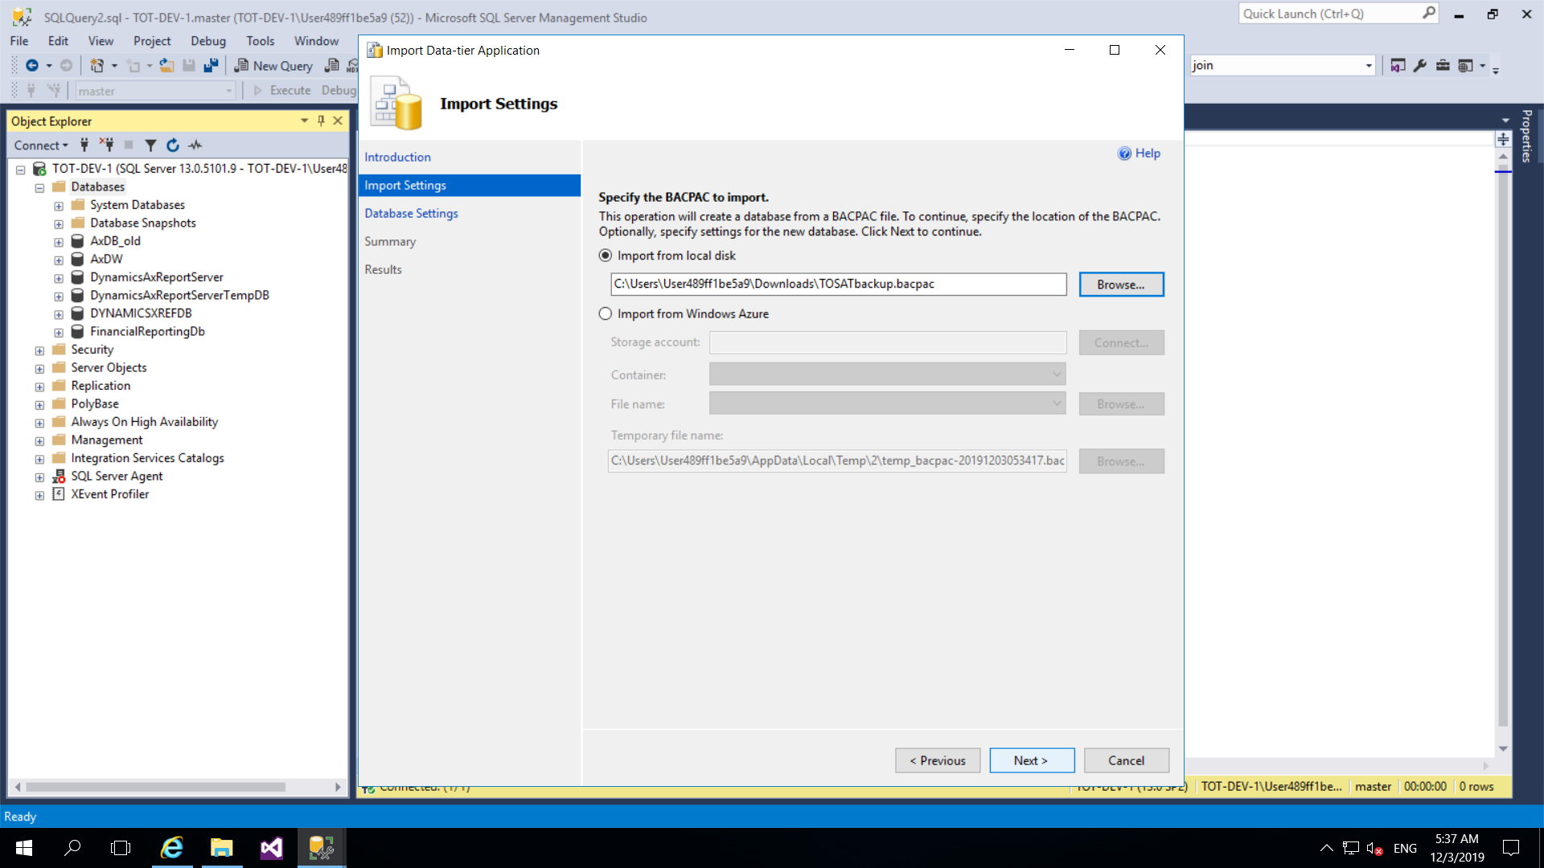Click the Database Engine Query icon
The height and width of the screenshot is (868, 1544).
331,66
